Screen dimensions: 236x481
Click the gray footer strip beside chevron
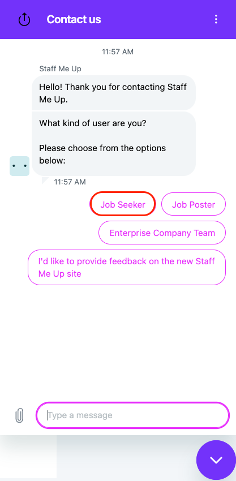126,457
